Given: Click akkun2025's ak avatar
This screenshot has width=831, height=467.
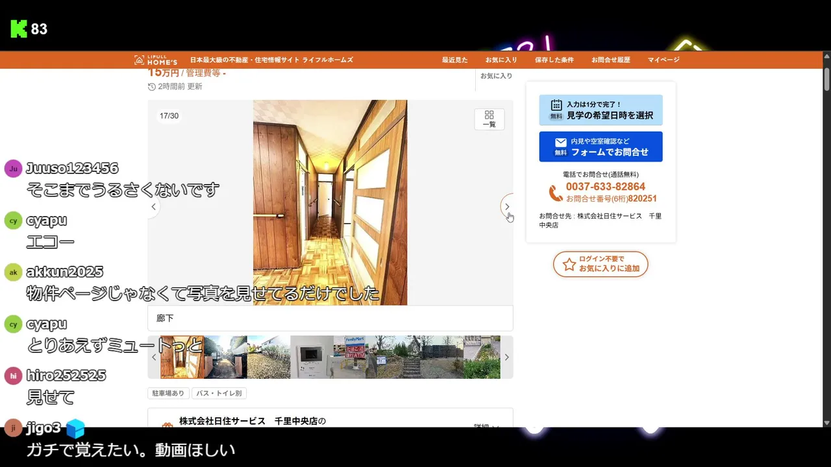Looking at the screenshot, I should (13, 272).
